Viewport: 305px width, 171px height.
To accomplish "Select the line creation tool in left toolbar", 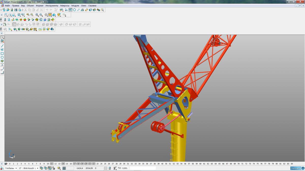I will [x=2, y=46].
